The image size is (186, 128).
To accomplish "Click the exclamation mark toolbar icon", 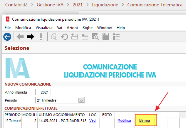I will (x=41, y=37).
